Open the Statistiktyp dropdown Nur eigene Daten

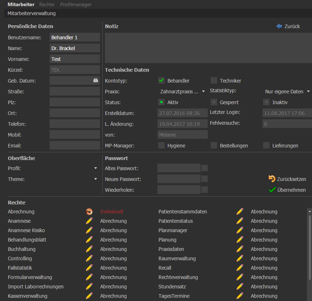(x=287, y=92)
